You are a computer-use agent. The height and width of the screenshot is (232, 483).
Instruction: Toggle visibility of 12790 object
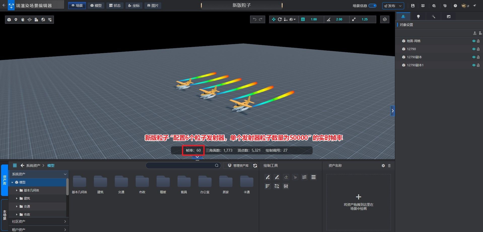click(474, 49)
